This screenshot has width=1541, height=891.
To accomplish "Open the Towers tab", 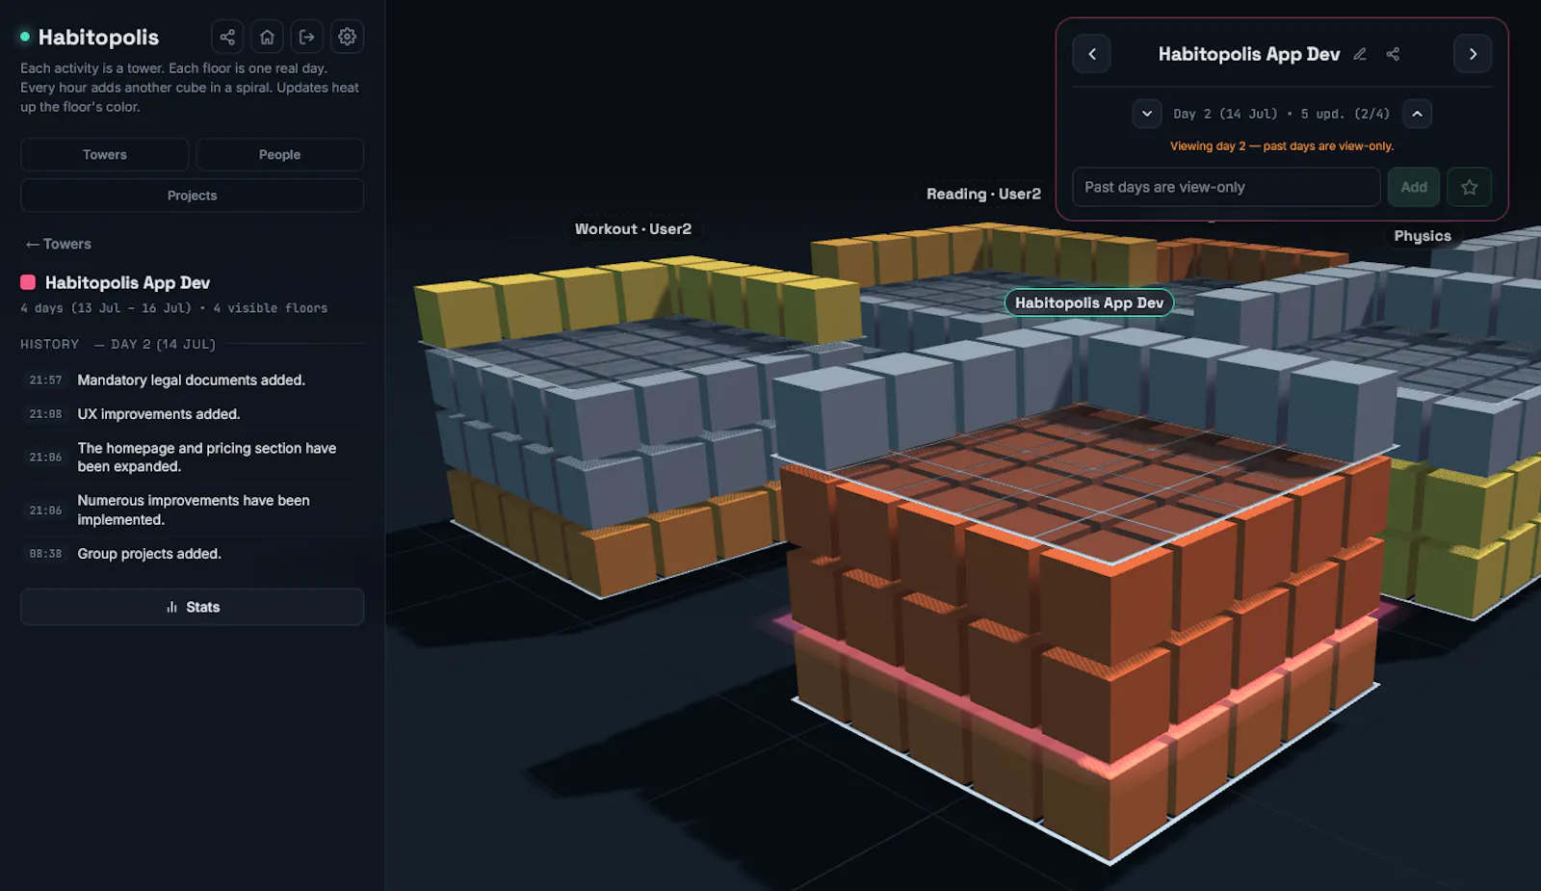I will click(x=105, y=155).
